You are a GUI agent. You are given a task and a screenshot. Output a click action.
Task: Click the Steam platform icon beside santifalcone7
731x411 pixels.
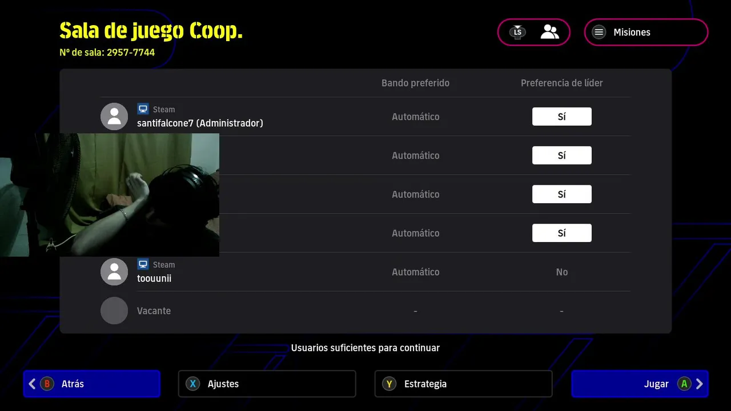tap(143, 109)
